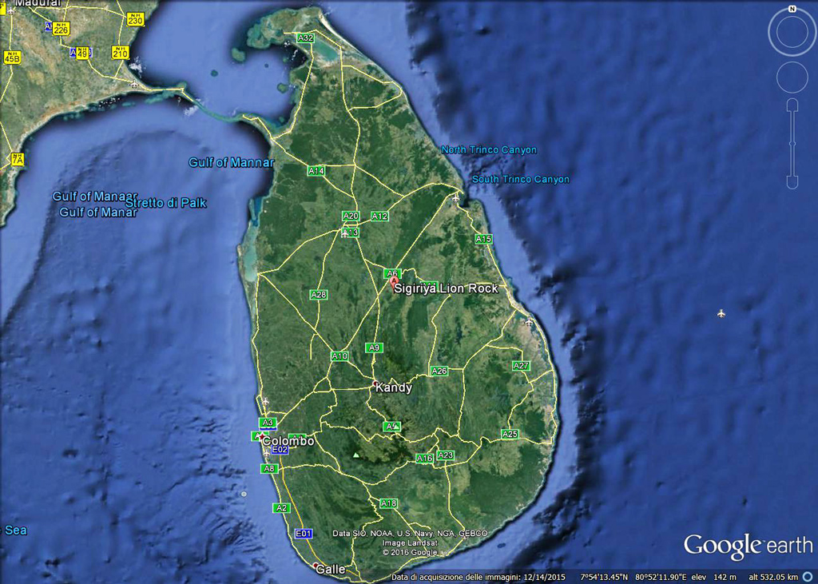818x584 pixels.
Task: Click the N north-up compass button
Action: pos(792,9)
